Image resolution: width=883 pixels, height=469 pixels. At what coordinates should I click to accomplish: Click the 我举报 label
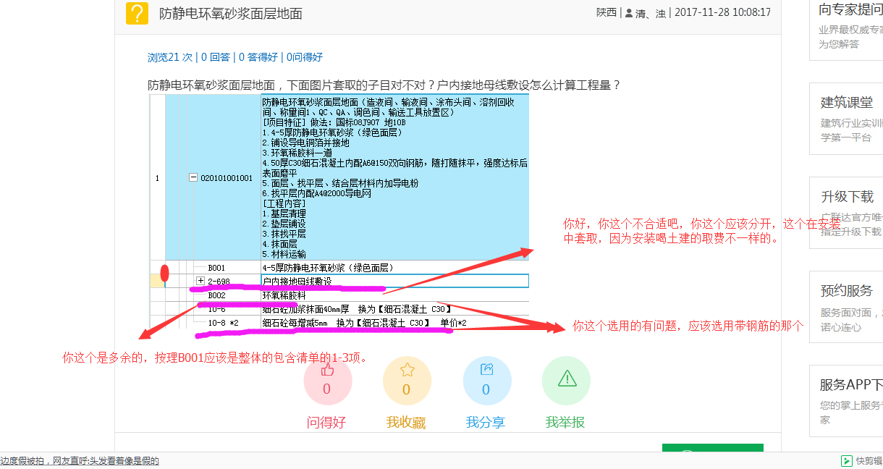(x=565, y=423)
